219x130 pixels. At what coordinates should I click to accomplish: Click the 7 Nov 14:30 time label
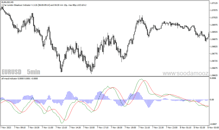[x=75, y=128]
